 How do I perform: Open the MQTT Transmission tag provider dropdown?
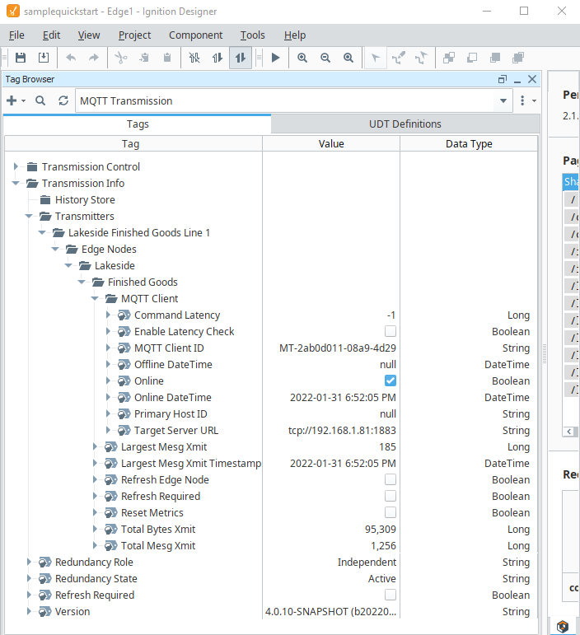point(503,100)
